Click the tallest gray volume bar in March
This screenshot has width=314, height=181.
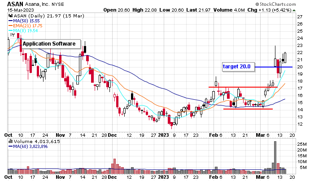275,157
